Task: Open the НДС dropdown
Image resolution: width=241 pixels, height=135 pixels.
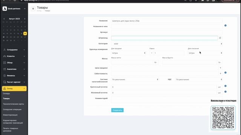Action: click(199, 79)
